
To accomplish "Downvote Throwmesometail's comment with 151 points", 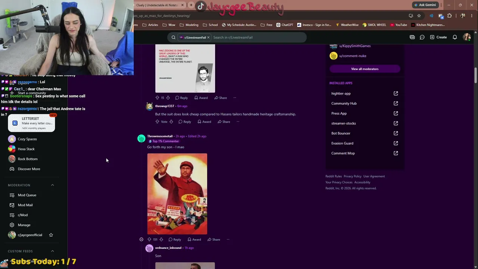I will pyautogui.click(x=161, y=239).
